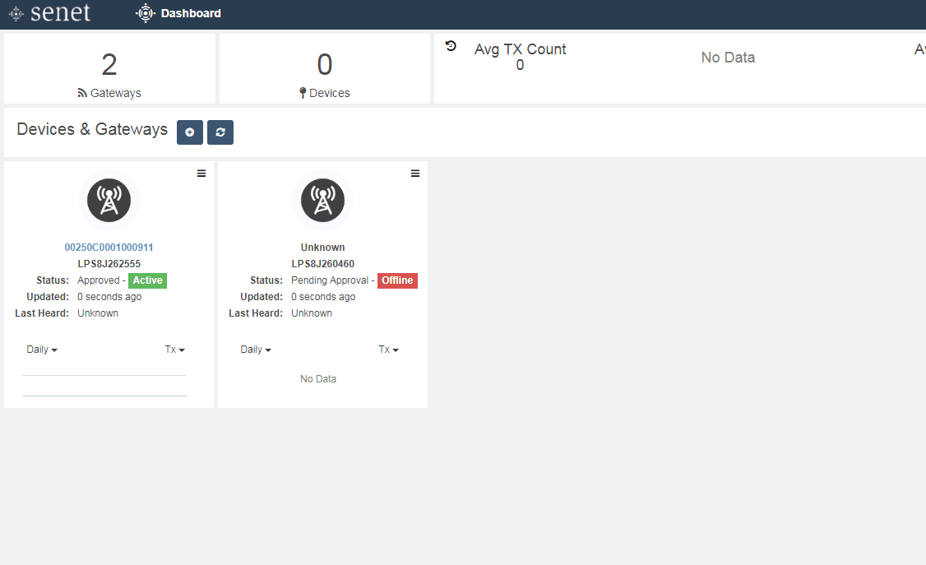Screen dimensions: 926x565
Task: Open gateway link 00250C0001000911
Action: (109, 248)
